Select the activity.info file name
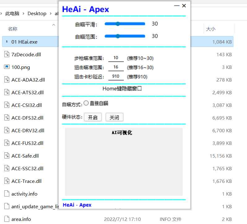The height and width of the screenshot is (224, 247). [24, 194]
